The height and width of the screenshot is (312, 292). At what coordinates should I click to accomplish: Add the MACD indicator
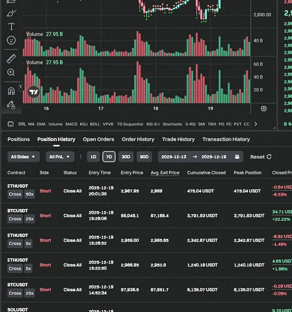(72, 124)
